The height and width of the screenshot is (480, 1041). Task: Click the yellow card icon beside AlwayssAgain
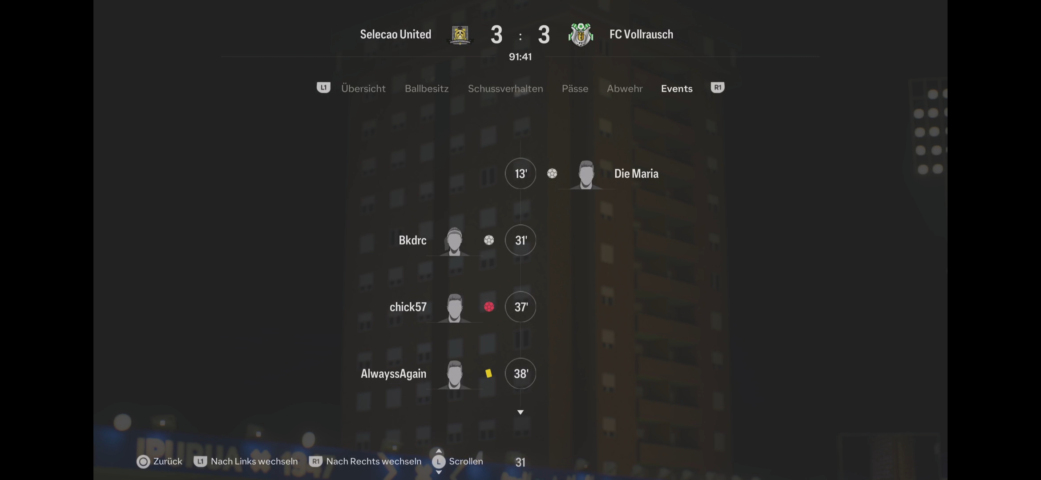tap(488, 373)
